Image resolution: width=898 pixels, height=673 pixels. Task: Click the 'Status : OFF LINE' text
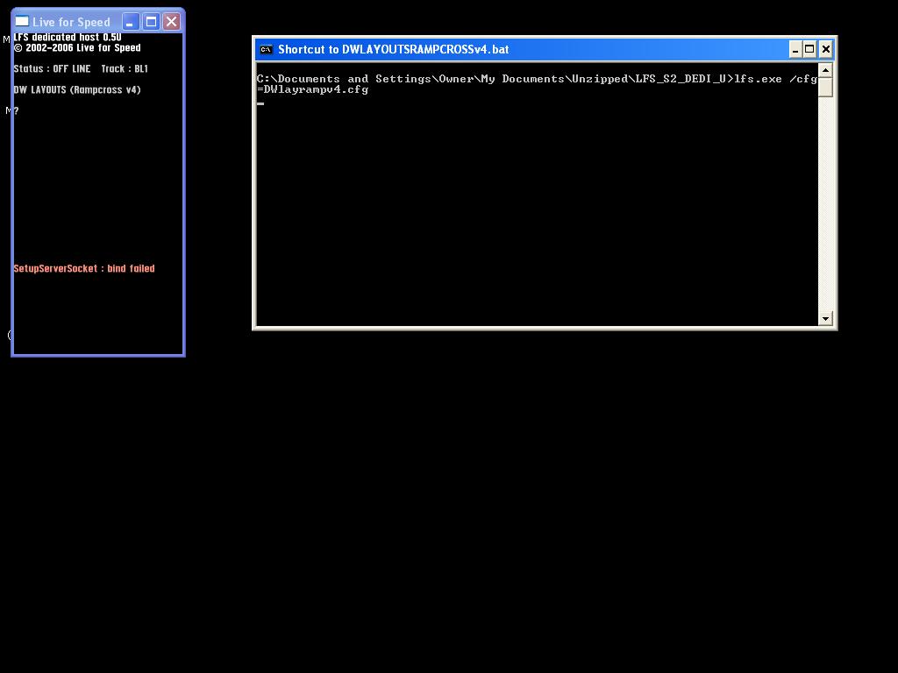click(x=52, y=68)
